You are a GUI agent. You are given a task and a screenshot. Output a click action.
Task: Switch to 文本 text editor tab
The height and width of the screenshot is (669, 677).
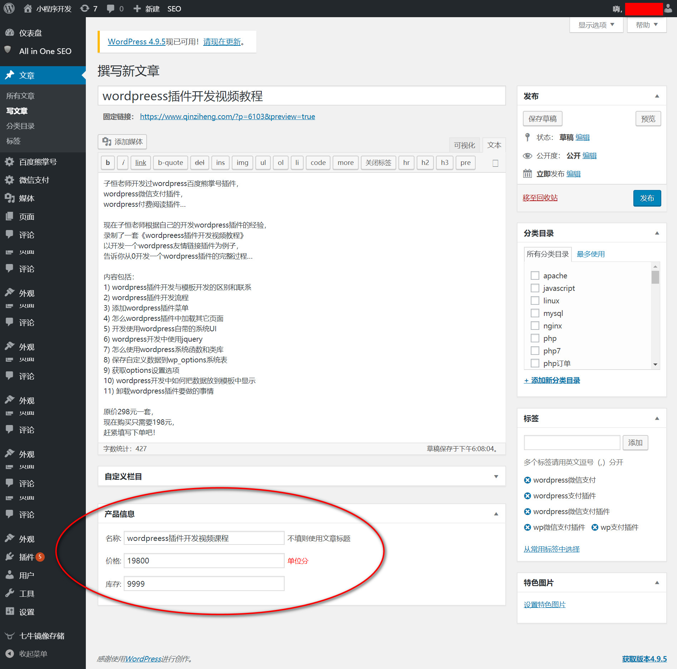(494, 145)
